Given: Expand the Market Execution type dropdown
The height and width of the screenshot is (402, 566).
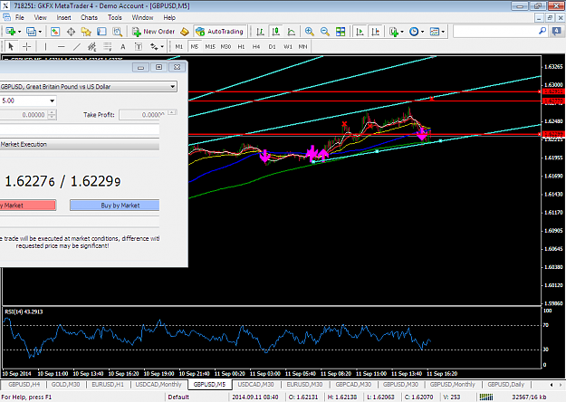Looking at the screenshot, I should tap(80, 144).
